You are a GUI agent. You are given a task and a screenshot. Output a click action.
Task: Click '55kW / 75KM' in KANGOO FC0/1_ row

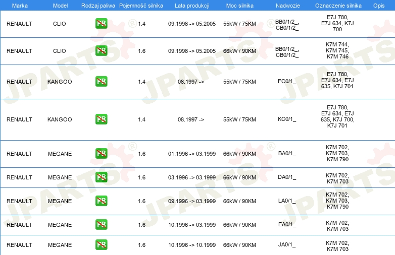(239, 82)
